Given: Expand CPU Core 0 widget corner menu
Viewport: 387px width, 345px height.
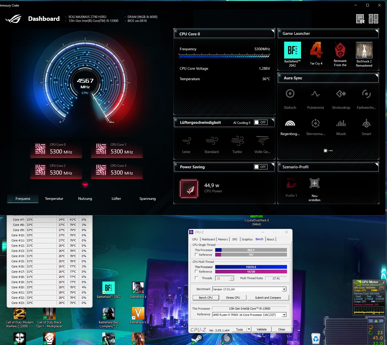Looking at the screenshot, I should 272,31.
